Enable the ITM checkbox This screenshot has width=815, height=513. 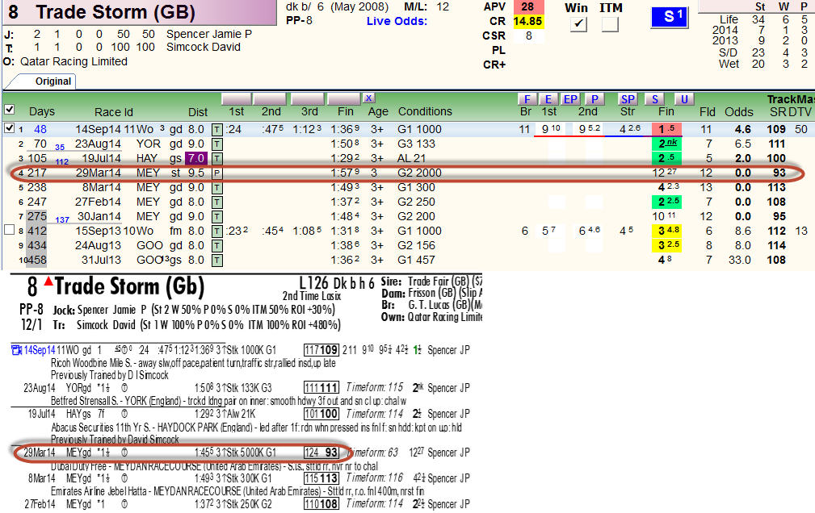point(610,24)
